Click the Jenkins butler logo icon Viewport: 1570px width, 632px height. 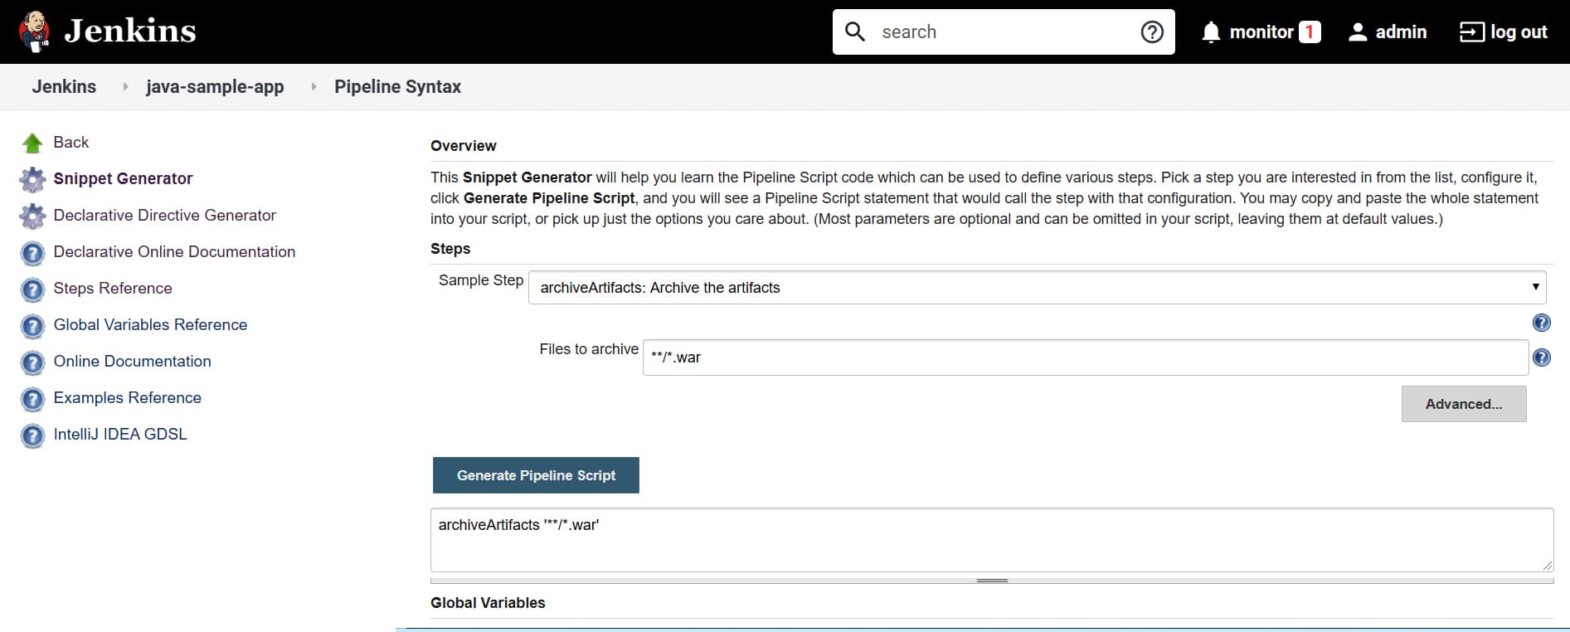pos(34,32)
